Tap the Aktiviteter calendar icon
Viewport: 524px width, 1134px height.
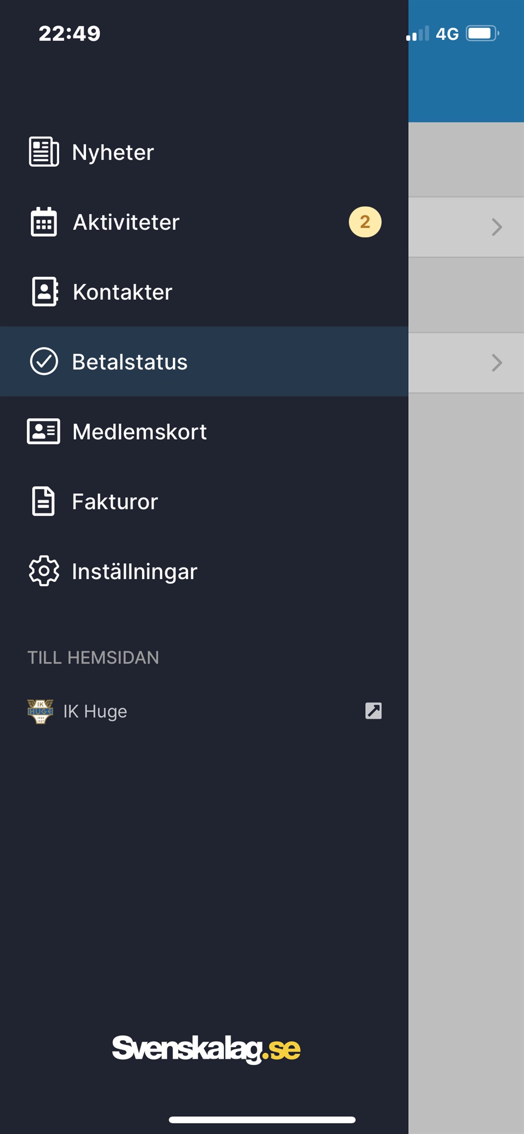(x=44, y=222)
